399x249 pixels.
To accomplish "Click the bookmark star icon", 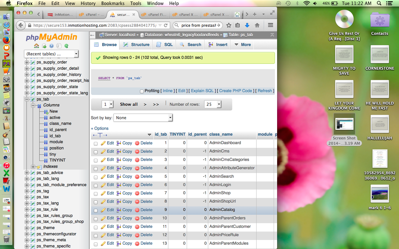I will 229,25.
